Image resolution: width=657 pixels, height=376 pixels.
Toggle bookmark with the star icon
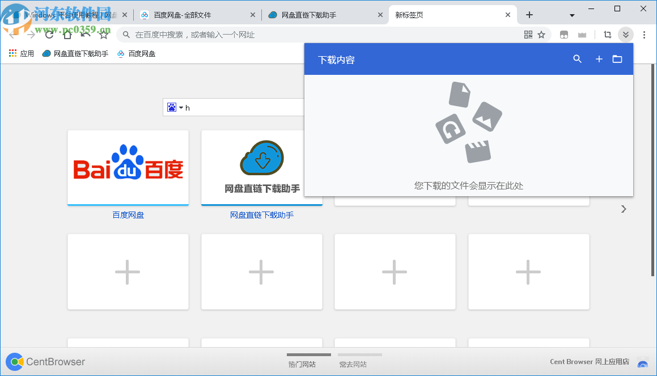[541, 34]
